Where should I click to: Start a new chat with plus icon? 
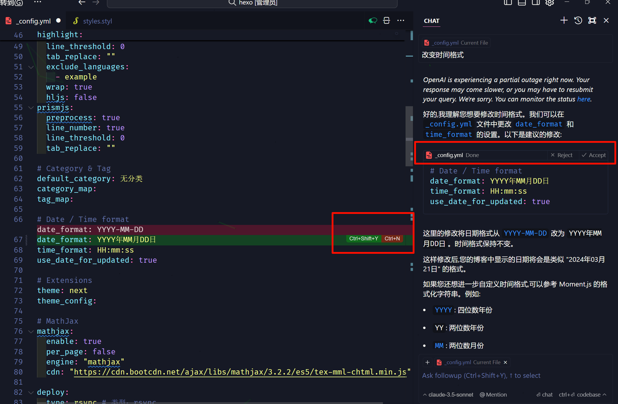564,21
